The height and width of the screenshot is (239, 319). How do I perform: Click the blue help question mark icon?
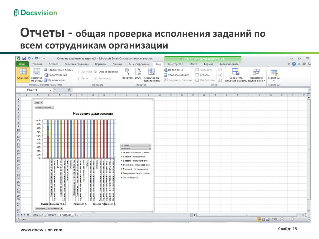click(294, 64)
